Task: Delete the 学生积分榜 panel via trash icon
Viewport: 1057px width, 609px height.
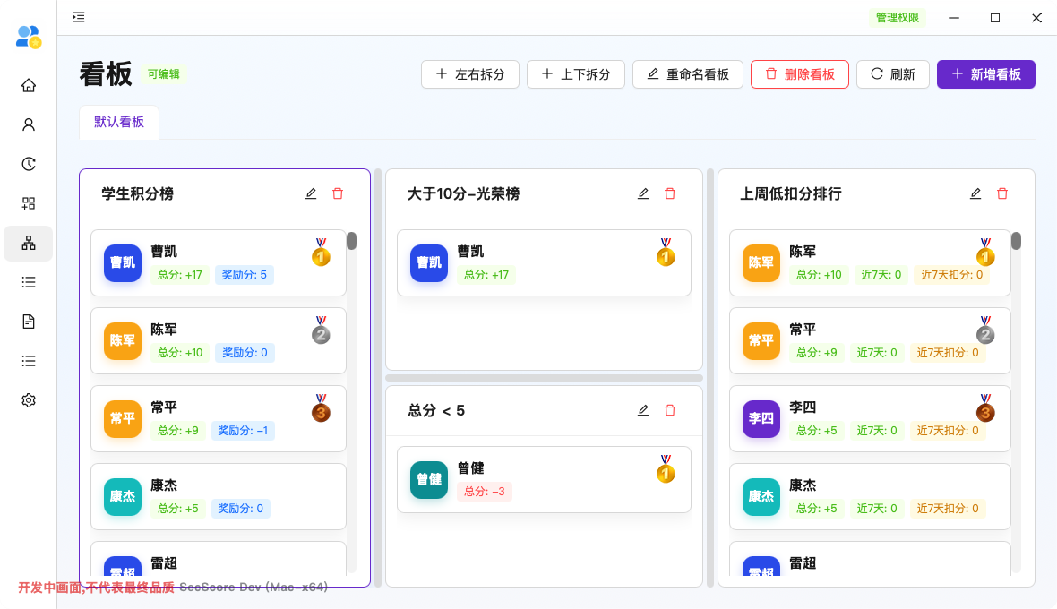Action: (338, 193)
